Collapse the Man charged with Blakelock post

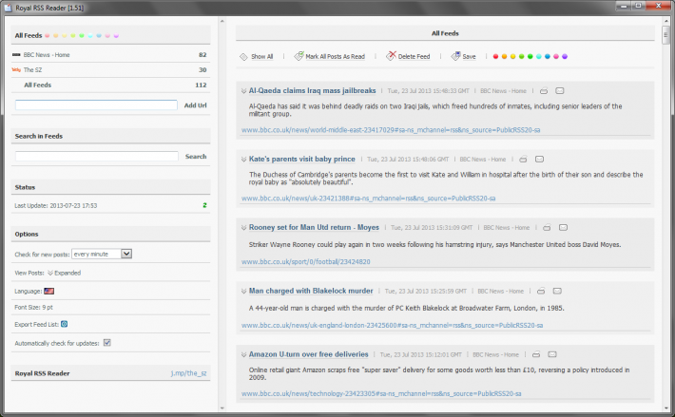pyautogui.click(x=243, y=291)
